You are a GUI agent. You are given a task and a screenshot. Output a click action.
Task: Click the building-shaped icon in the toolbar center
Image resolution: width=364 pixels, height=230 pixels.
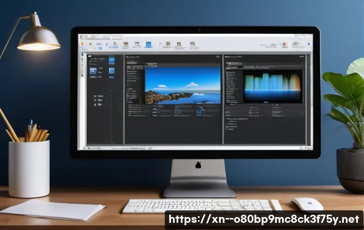click(x=168, y=45)
